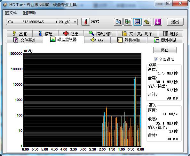The width and height of the screenshot is (190, 156).
Task: Click the copy screenshot icon
Action: [128, 22]
